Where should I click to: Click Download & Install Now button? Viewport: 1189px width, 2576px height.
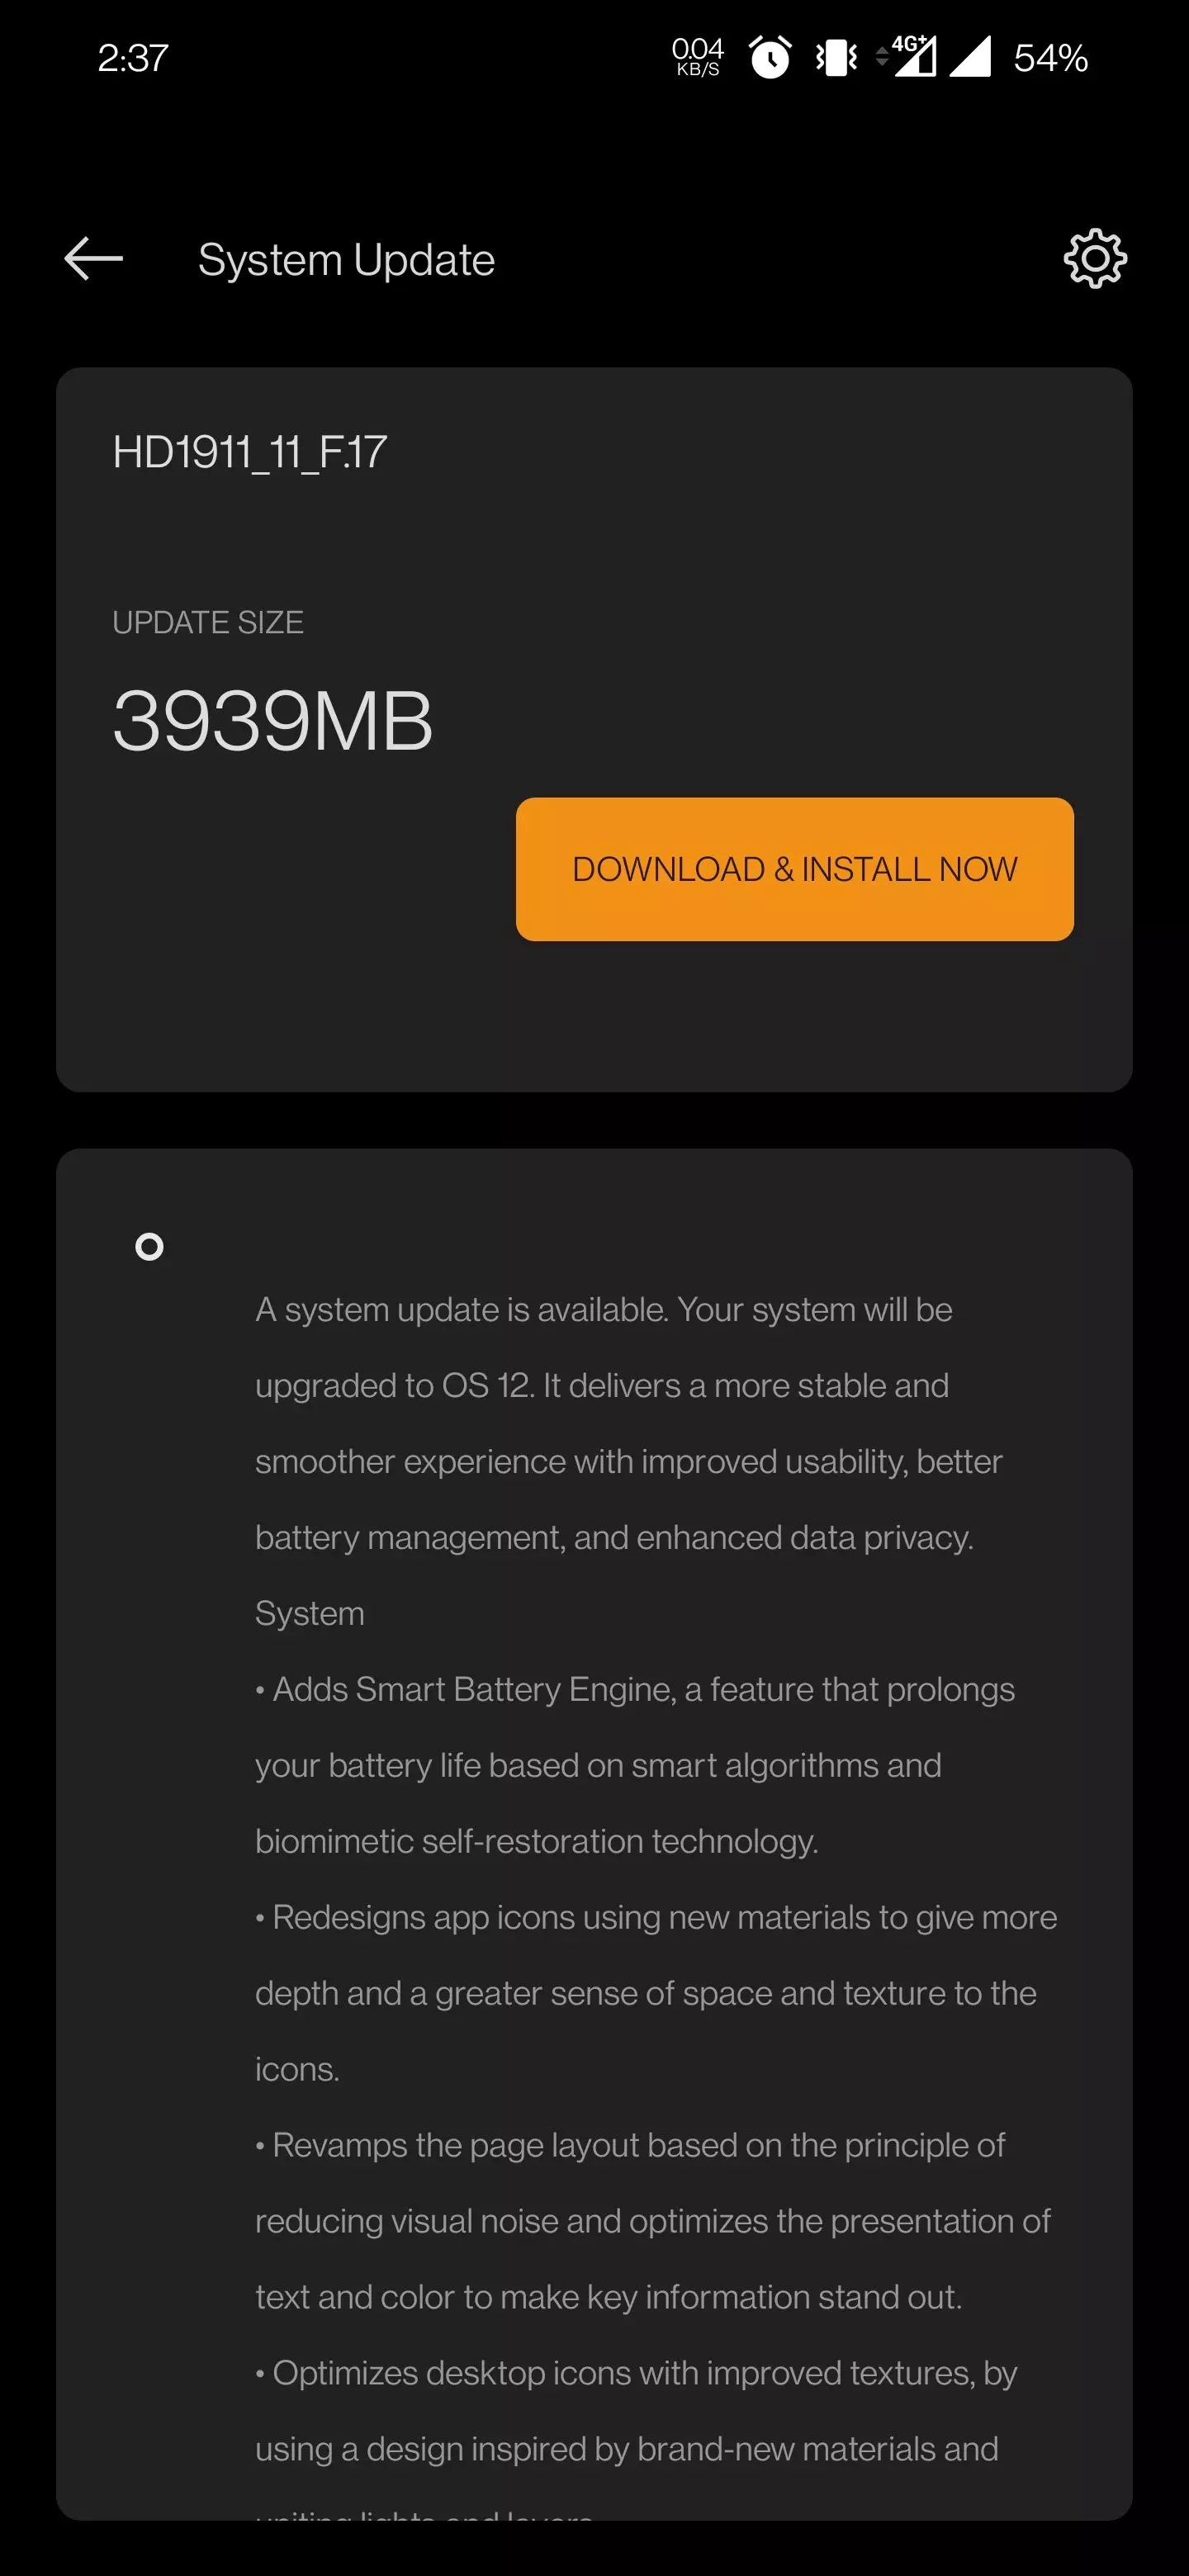pyautogui.click(x=795, y=869)
